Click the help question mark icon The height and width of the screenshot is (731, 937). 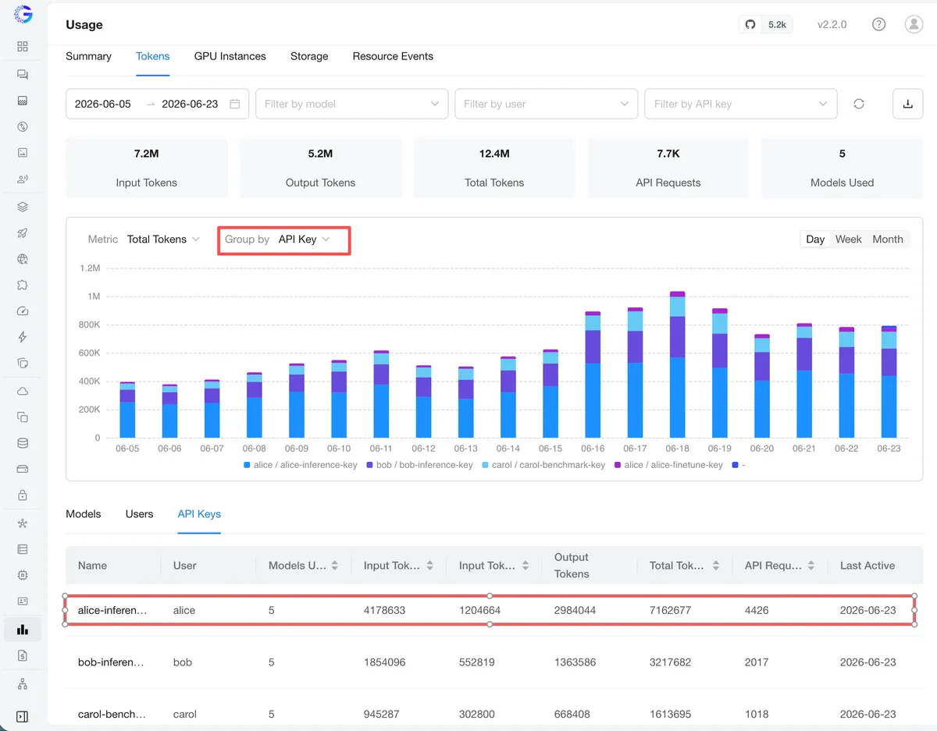point(878,24)
